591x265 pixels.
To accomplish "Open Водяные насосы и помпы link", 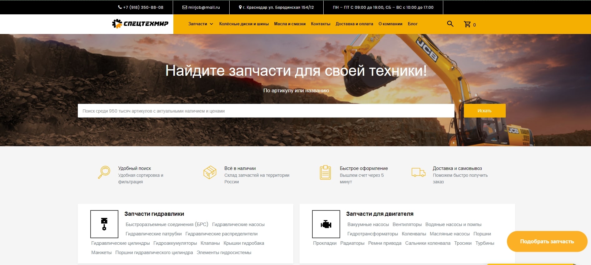I will point(453,224).
